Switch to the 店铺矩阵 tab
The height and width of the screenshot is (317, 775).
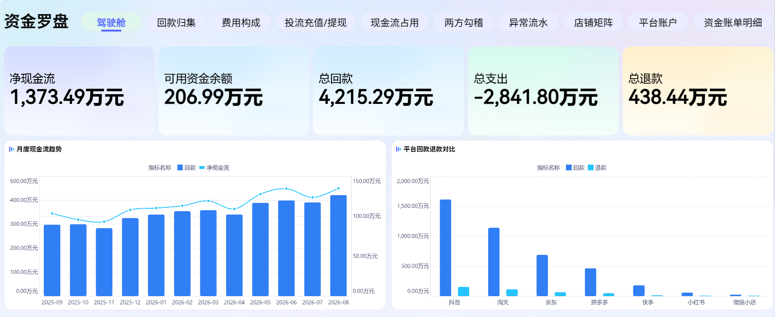point(593,22)
